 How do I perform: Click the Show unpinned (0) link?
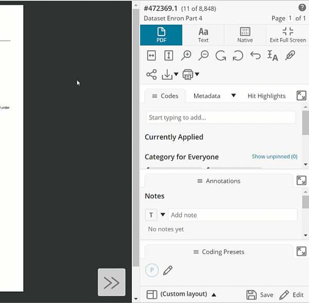274,157
